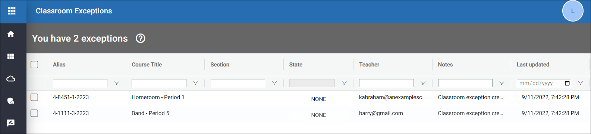
Task: Toggle the select-all header checkbox
Action: pyautogui.click(x=34, y=65)
